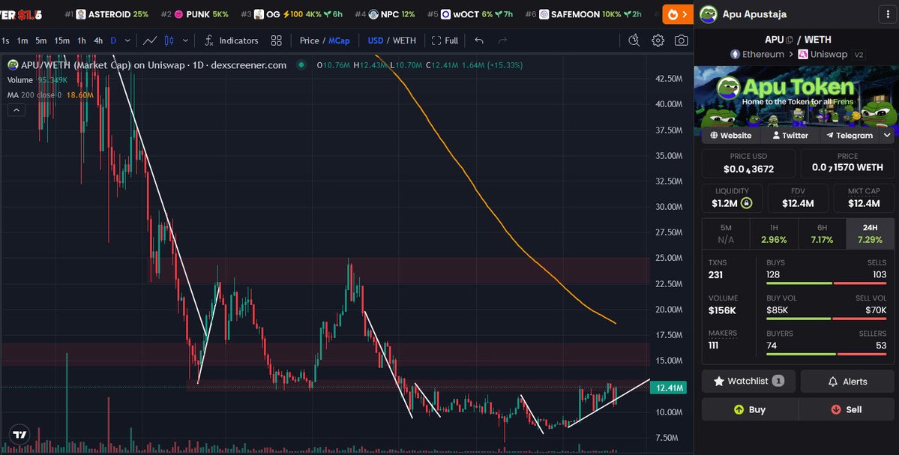Screen dimensions: 899x455
Task: Select the 4h timeframe
Action: click(98, 40)
